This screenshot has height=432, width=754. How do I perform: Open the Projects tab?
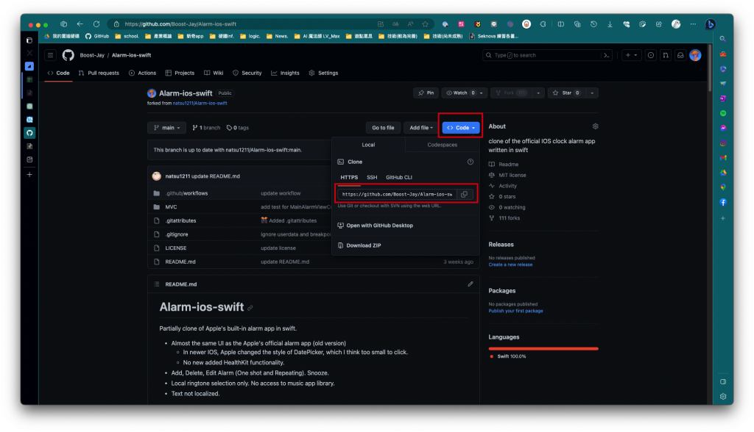coord(180,73)
